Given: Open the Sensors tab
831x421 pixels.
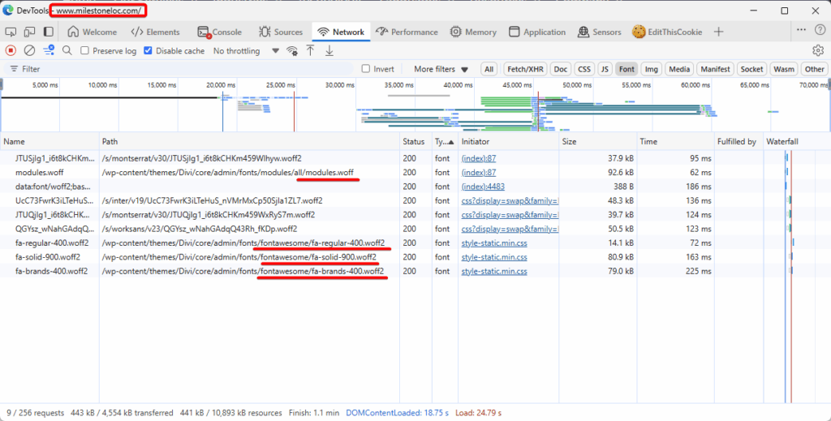Looking at the screenshot, I should [600, 32].
